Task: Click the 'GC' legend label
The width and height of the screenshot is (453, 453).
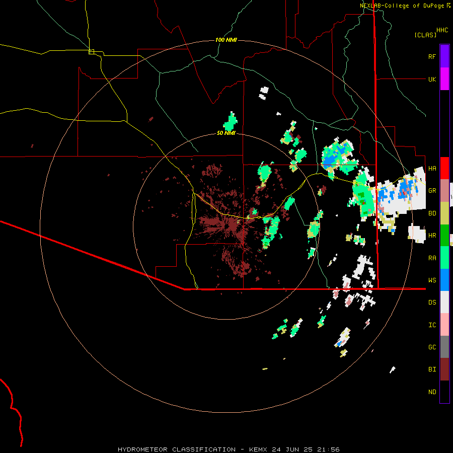Action: click(x=432, y=347)
